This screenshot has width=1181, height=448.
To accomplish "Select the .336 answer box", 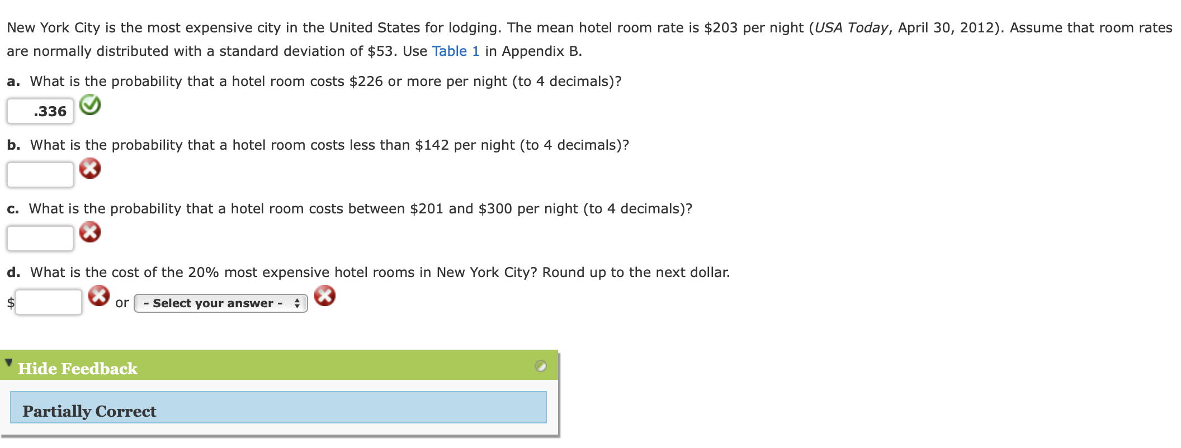I will tap(39, 110).
